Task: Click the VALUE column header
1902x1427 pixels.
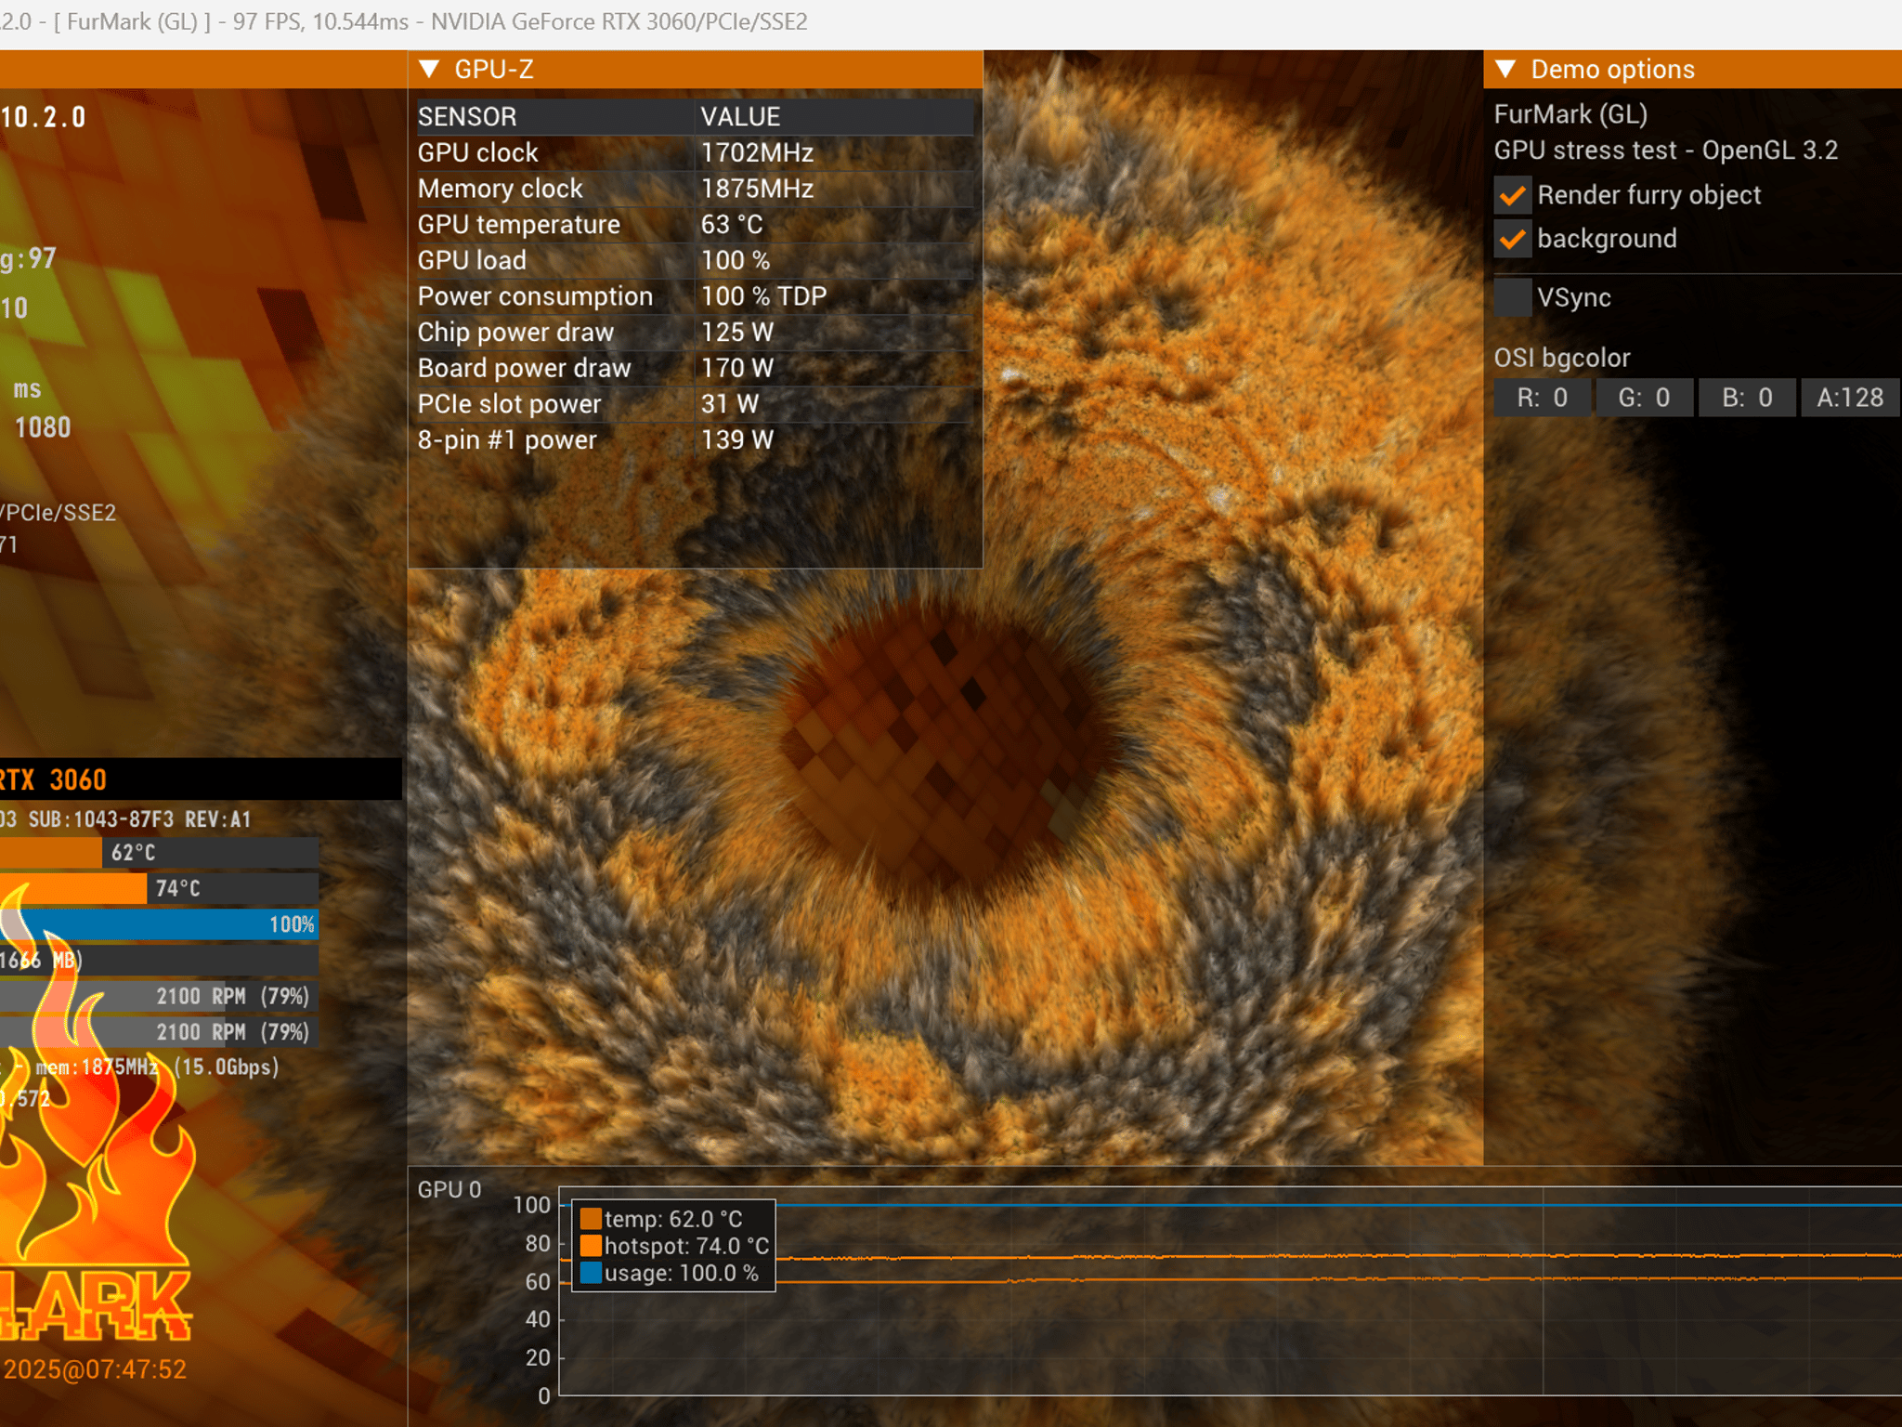Action: [740, 117]
